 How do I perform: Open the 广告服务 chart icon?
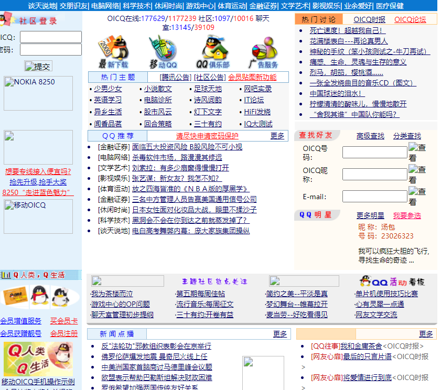pyautogui.click(x=263, y=52)
